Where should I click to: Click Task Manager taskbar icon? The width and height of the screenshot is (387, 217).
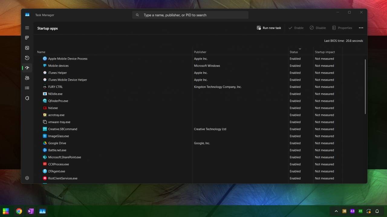click(42, 211)
